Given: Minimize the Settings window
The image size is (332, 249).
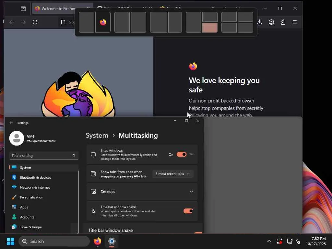Looking at the screenshot, I should [x=175, y=121].
